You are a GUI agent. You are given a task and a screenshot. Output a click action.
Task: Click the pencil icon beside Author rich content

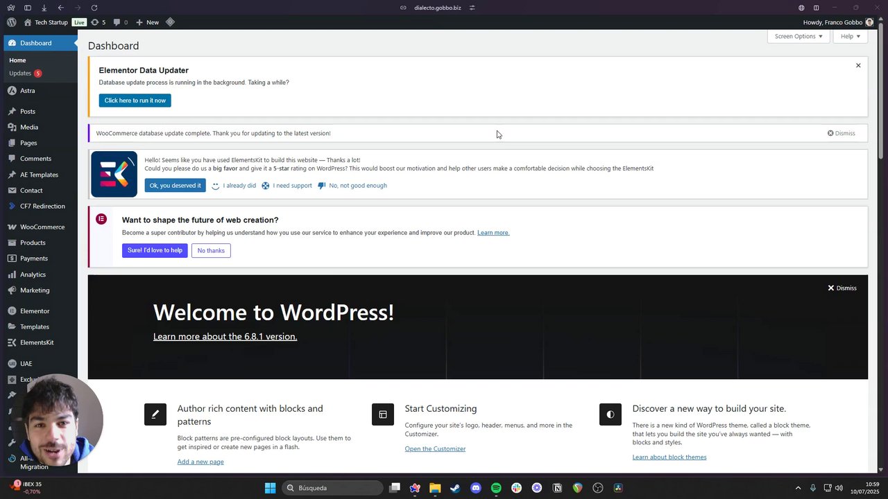tap(155, 414)
